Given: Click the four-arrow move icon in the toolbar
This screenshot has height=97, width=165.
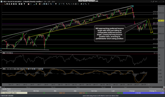Looking at the screenshot, I should 76,4.
